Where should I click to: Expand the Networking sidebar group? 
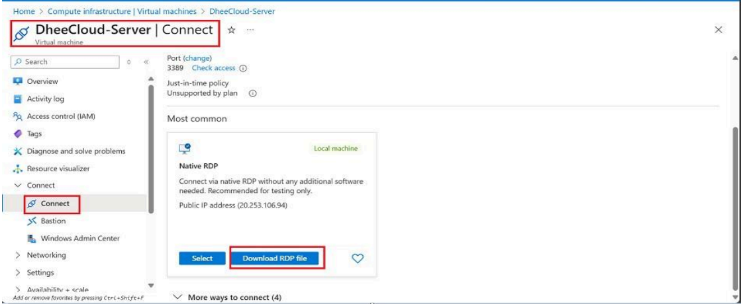(x=18, y=255)
